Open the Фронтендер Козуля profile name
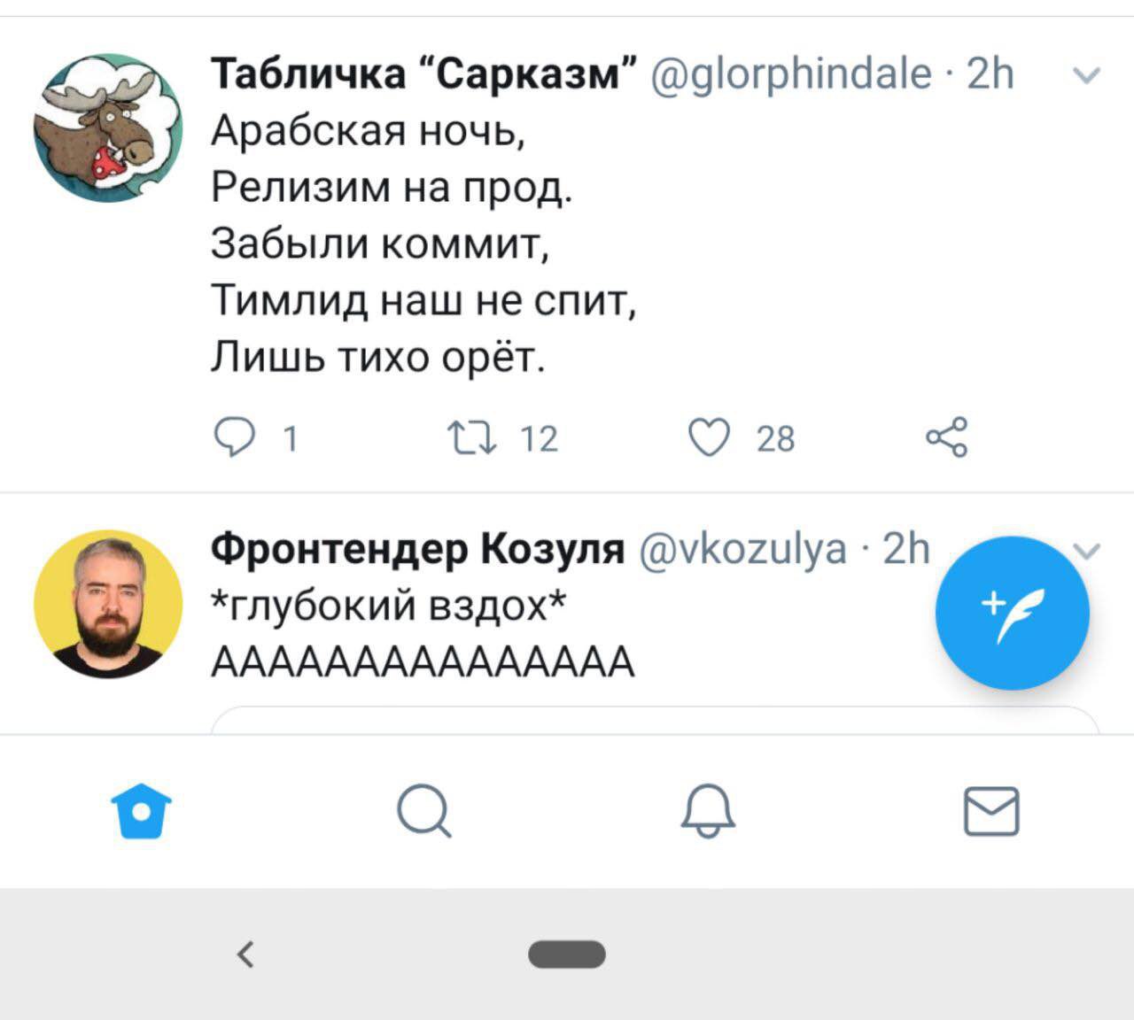1134x1020 pixels. point(417,549)
